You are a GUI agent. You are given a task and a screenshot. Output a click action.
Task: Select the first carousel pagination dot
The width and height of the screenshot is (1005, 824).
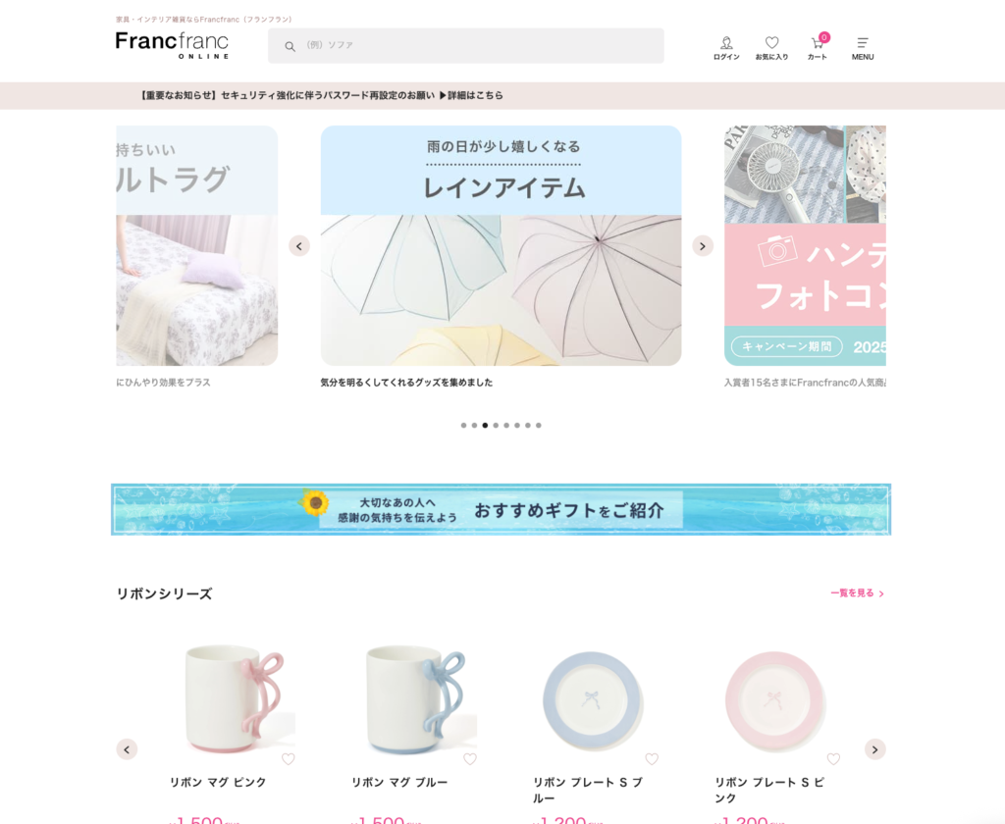click(463, 426)
